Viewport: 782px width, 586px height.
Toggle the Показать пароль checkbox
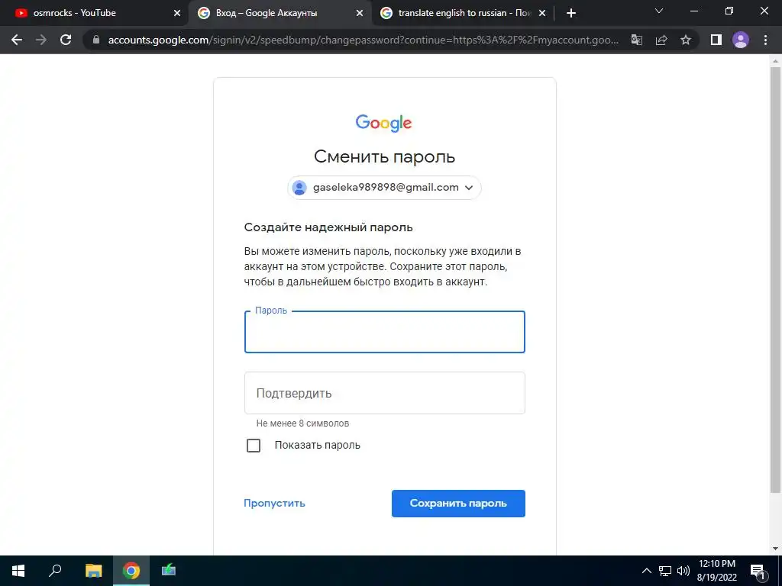(x=254, y=446)
